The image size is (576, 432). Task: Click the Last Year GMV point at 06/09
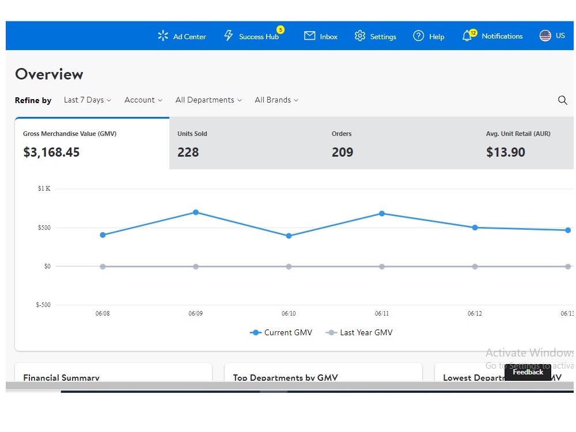coord(196,267)
